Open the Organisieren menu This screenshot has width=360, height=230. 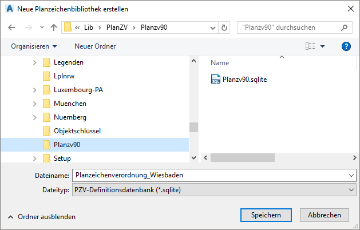tap(34, 46)
